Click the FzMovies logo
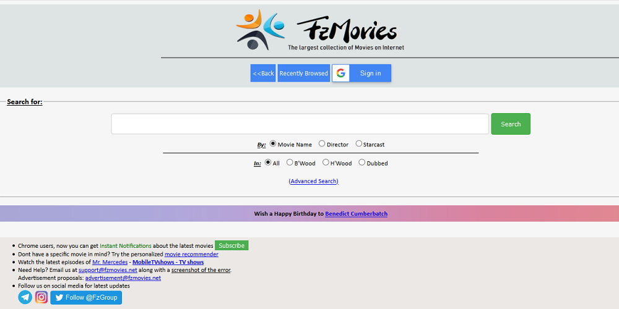Viewport: 619px width, 309px height. [x=320, y=30]
